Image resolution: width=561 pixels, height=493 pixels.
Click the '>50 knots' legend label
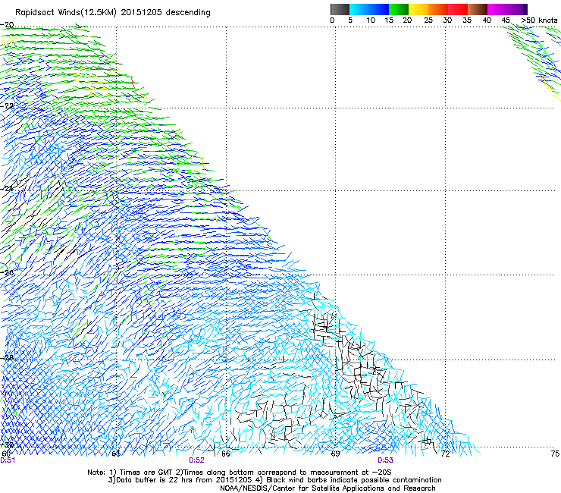pyautogui.click(x=539, y=20)
